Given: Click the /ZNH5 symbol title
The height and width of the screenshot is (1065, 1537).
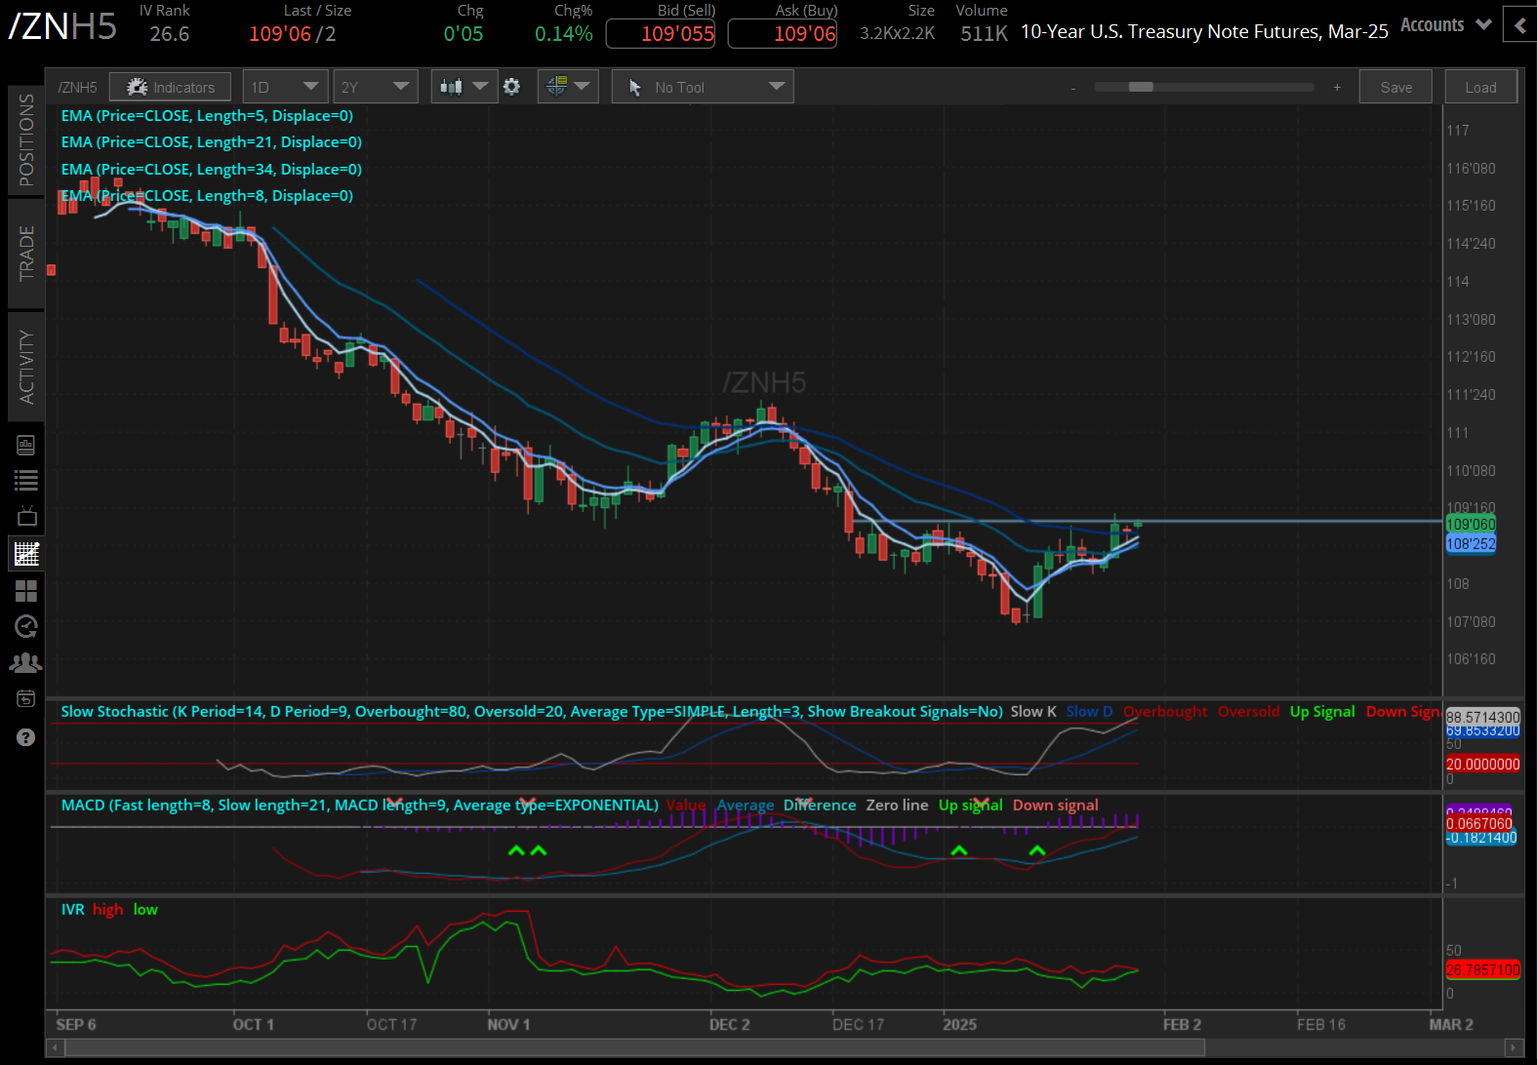Looking at the screenshot, I should pyautogui.click(x=62, y=26).
